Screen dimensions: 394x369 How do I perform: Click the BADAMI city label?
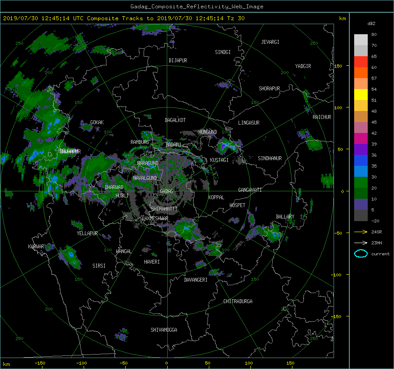point(173,145)
